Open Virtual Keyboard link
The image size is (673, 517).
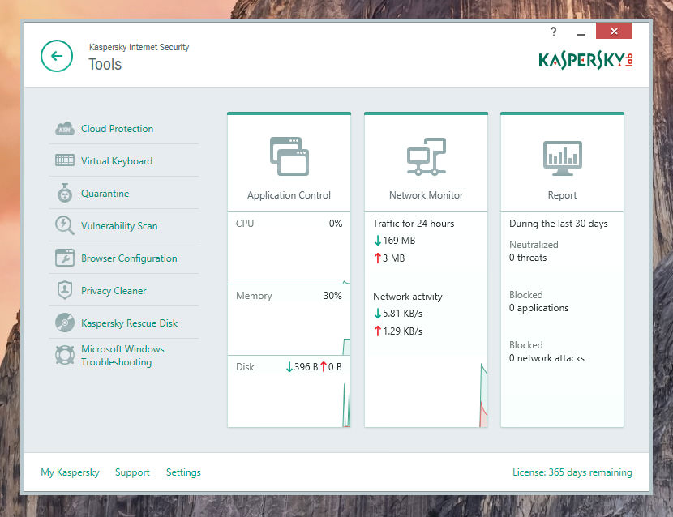coord(117,161)
